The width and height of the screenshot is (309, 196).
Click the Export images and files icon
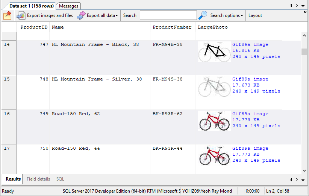click(x=21, y=15)
